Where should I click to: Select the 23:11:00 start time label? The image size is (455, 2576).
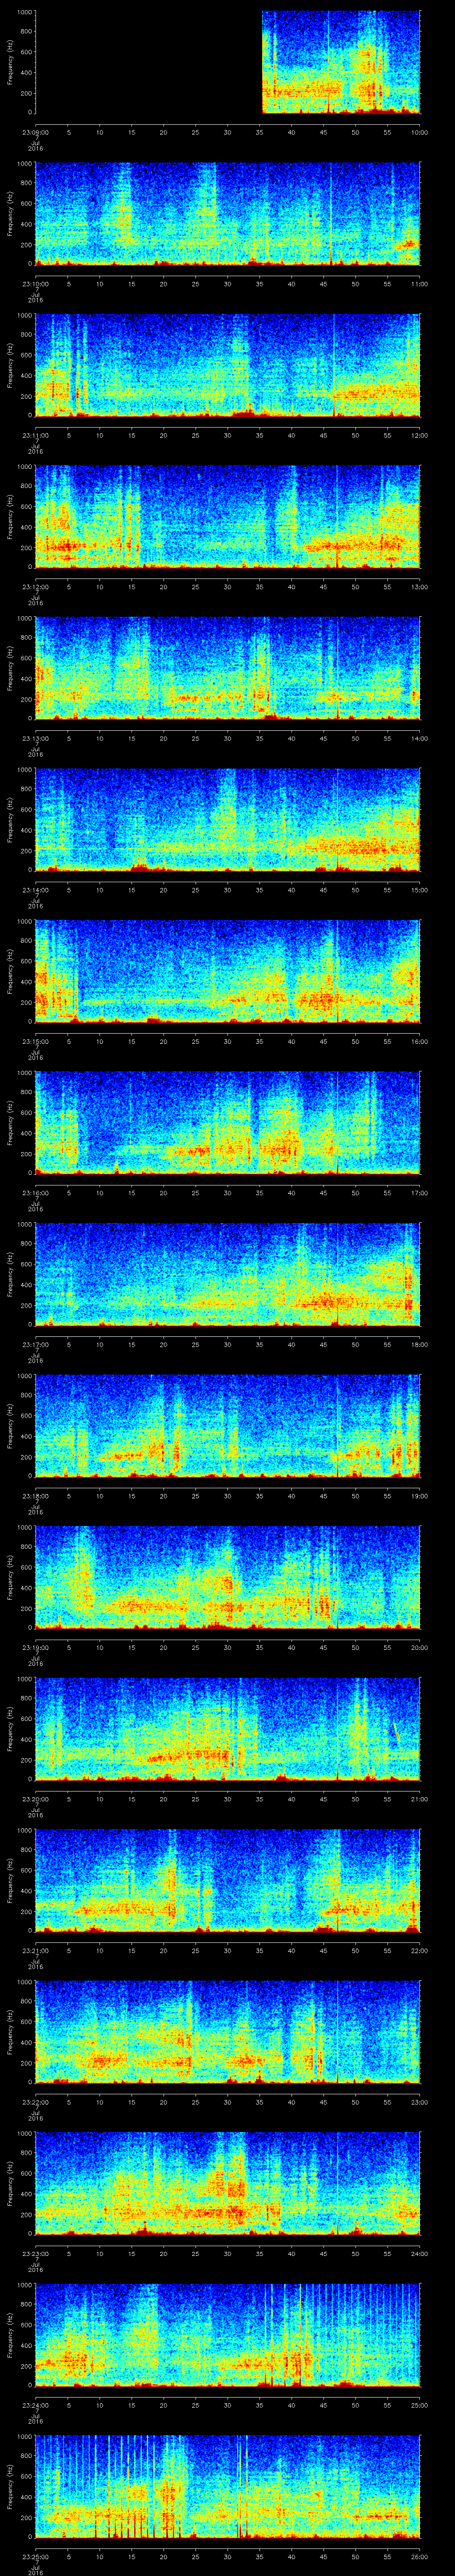coord(35,435)
